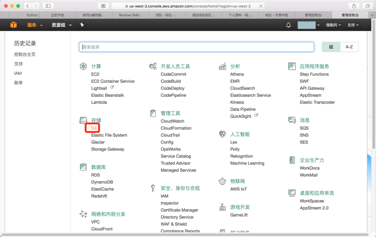Image resolution: width=376 pixels, height=237 pixels.
Task: Open the 俄勒冈 region dropdown
Action: (333, 25)
